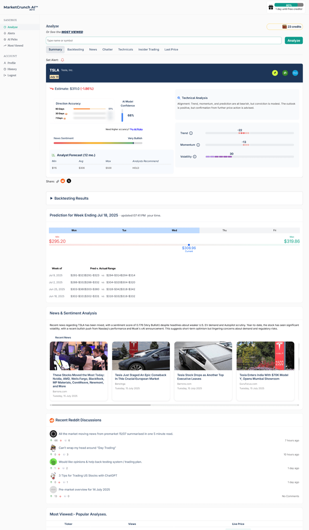Share analysis via X icon

pyautogui.click(x=69, y=181)
